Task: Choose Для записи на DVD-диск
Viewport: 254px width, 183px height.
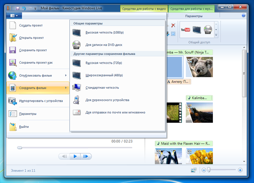Action: point(118,45)
